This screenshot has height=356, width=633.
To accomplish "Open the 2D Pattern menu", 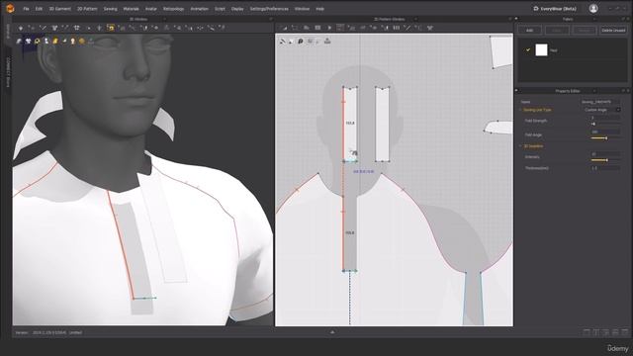I will pyautogui.click(x=87, y=9).
